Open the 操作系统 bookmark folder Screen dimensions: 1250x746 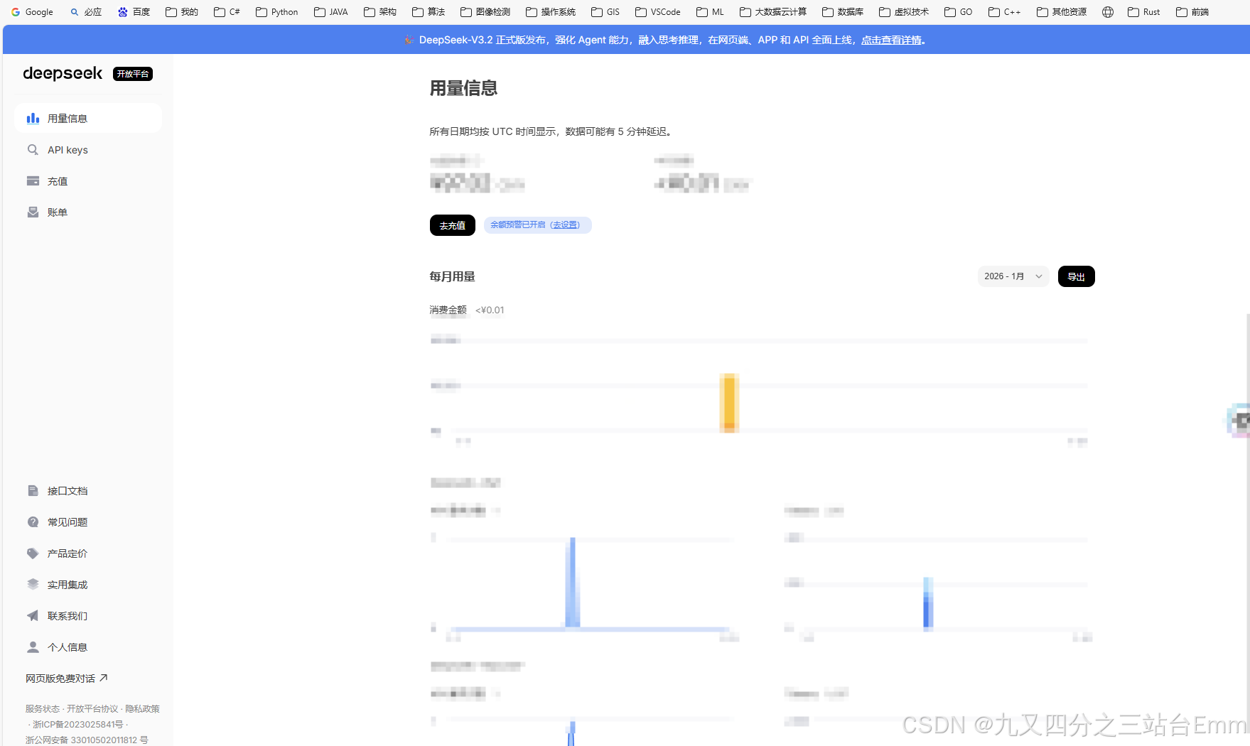coord(551,12)
